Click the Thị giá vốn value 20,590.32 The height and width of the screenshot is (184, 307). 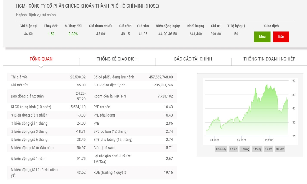pos(78,77)
